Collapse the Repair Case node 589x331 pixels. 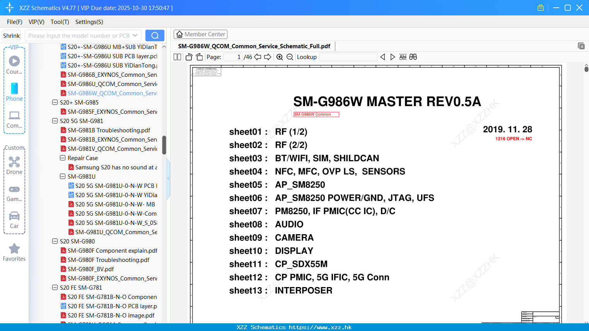(63, 158)
